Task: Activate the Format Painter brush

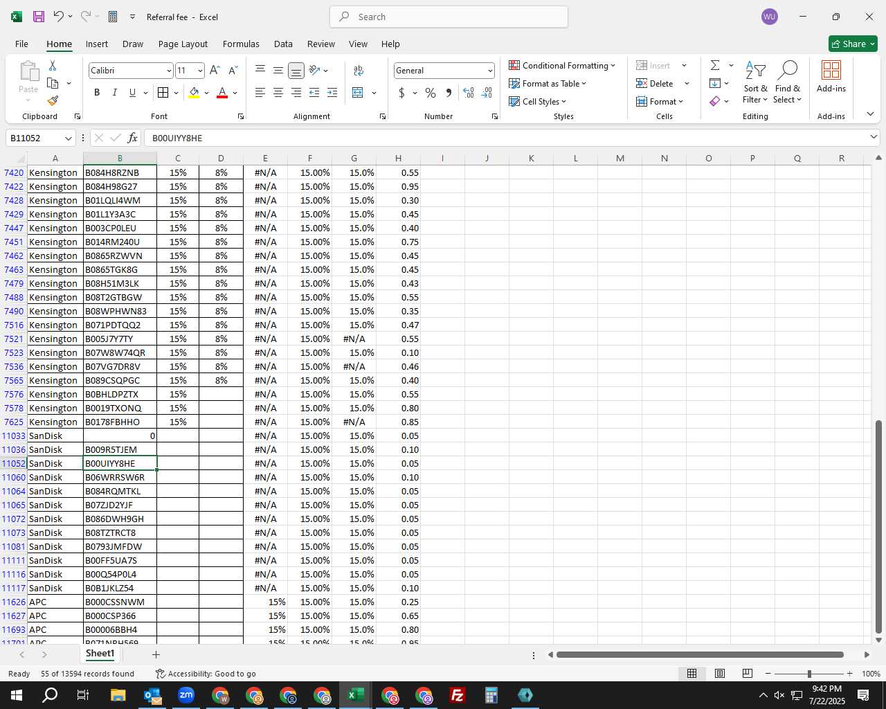Action: (x=53, y=100)
